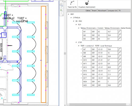Viewport: 132px width, 106px height.
Task: Collapse the CYTHELIA tree node
Action: click(71, 18)
